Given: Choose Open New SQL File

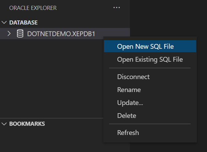Looking at the screenshot, I should [145, 46].
